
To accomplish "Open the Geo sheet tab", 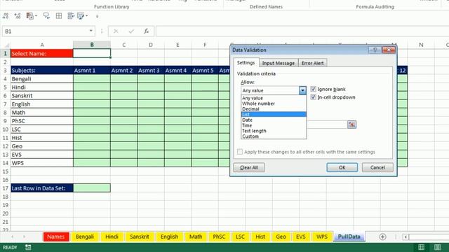I will pos(281,237).
